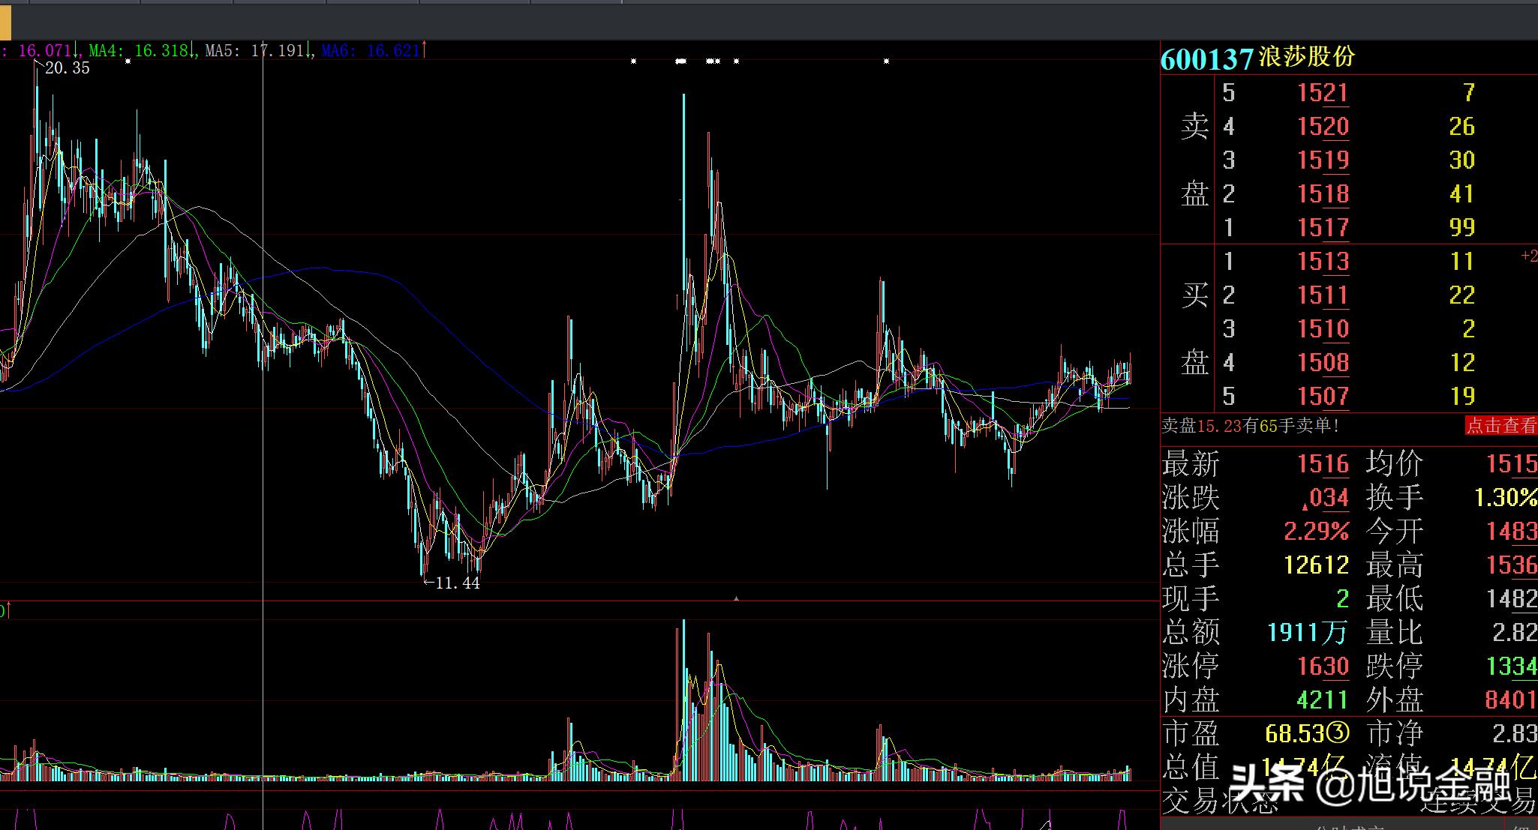1538x830 pixels.
Task: Select buy level 1 price 1513
Action: [x=1323, y=261]
